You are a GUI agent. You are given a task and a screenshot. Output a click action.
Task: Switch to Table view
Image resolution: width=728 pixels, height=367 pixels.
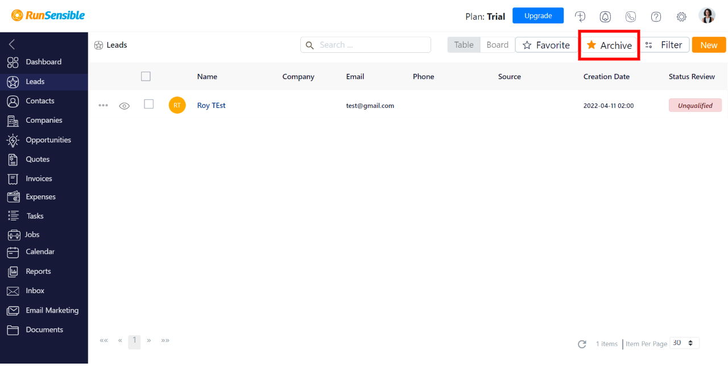[464, 45]
